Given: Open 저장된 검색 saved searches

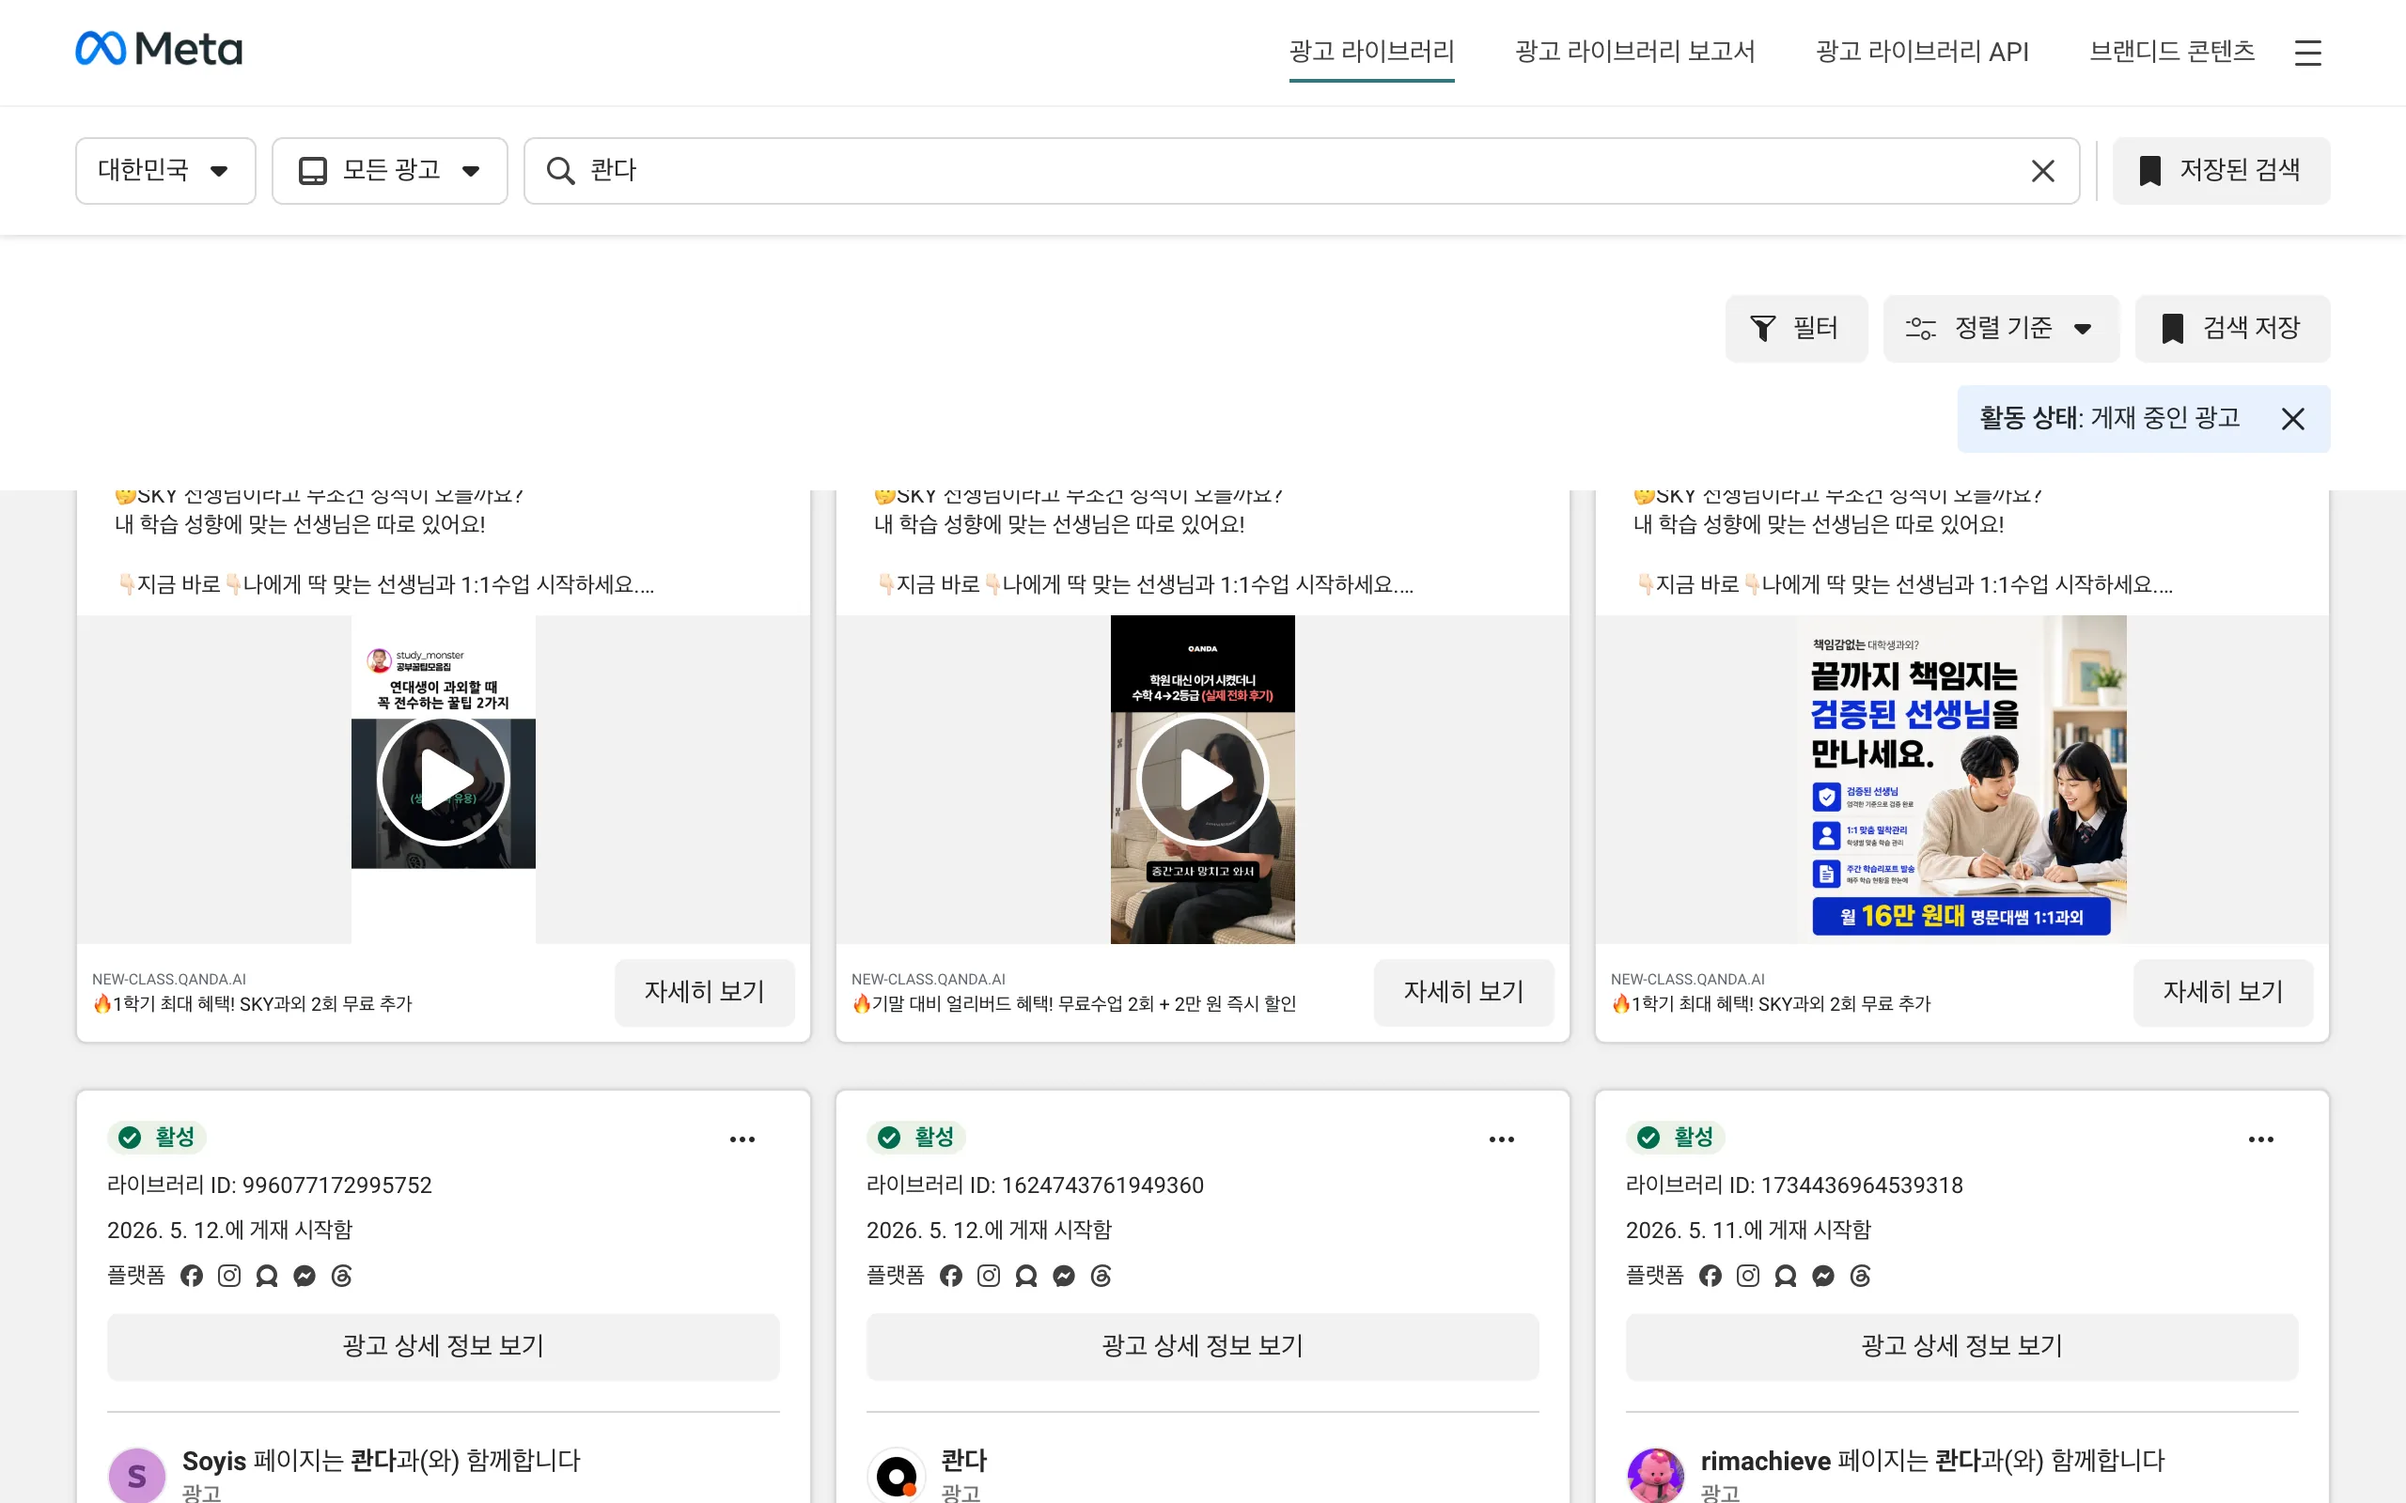Looking at the screenshot, I should pyautogui.click(x=2221, y=171).
